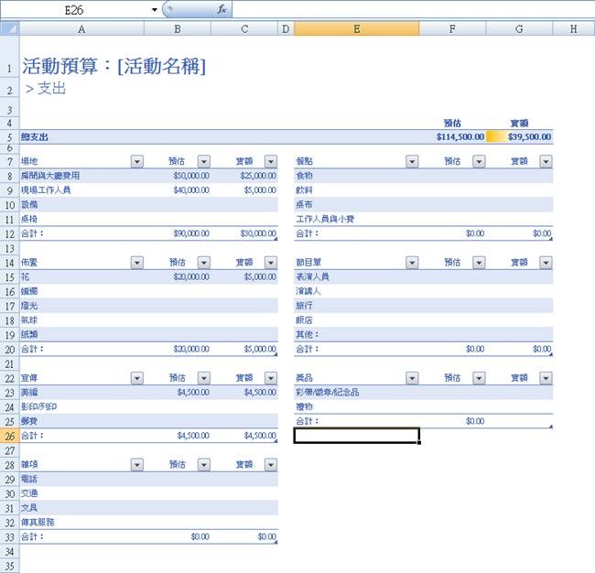
Task: Click the active cell E26
Action: coord(357,436)
